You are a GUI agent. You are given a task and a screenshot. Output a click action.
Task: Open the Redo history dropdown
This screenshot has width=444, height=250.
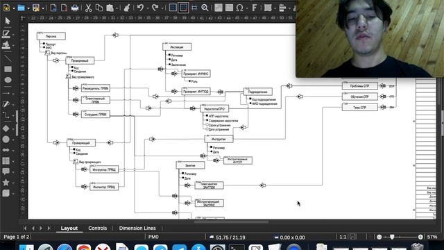tap(162, 8)
